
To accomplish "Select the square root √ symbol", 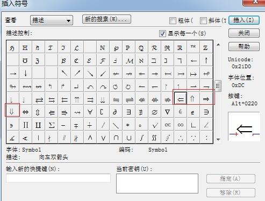I will tap(154, 125).
